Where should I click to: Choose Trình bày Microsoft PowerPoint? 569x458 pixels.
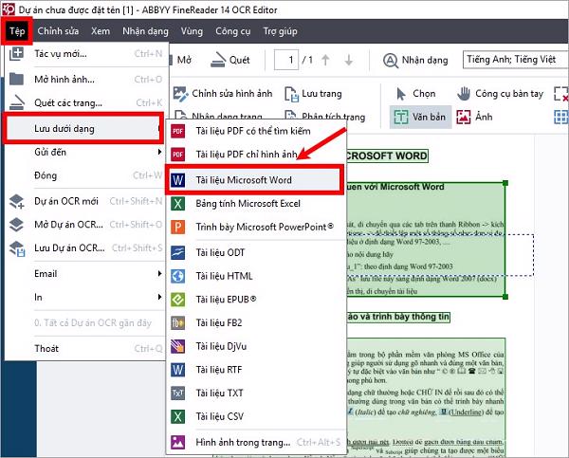(265, 228)
